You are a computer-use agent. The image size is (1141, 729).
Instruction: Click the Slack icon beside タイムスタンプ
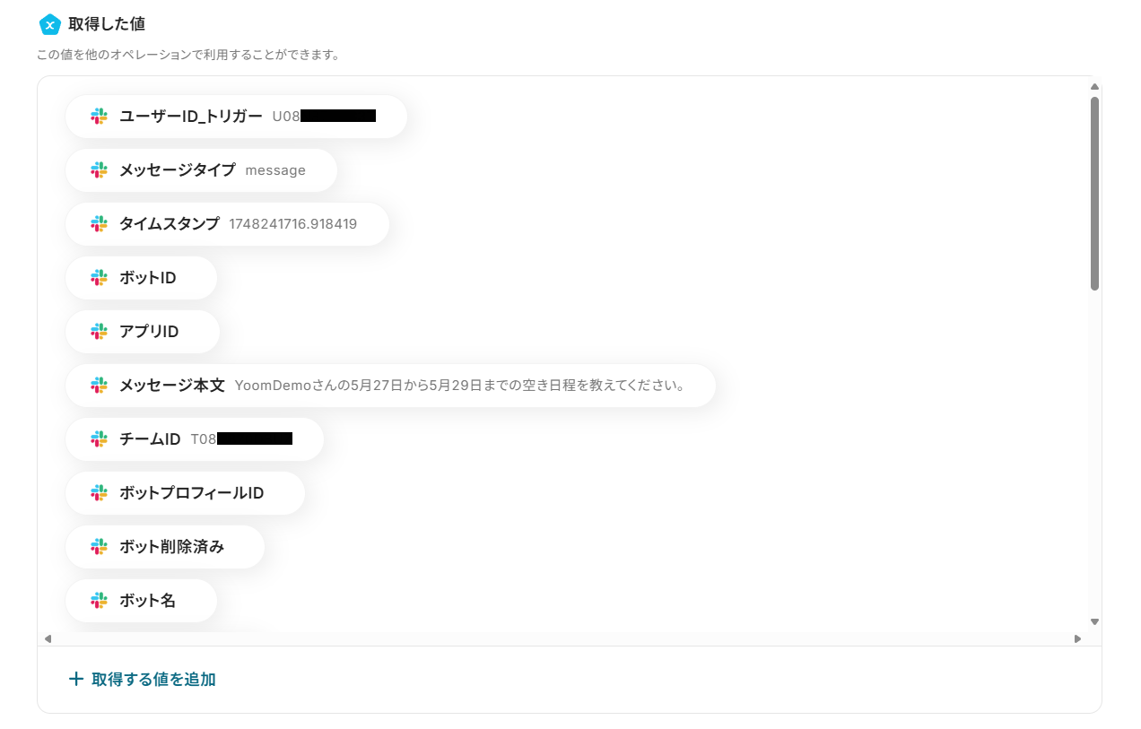99,224
